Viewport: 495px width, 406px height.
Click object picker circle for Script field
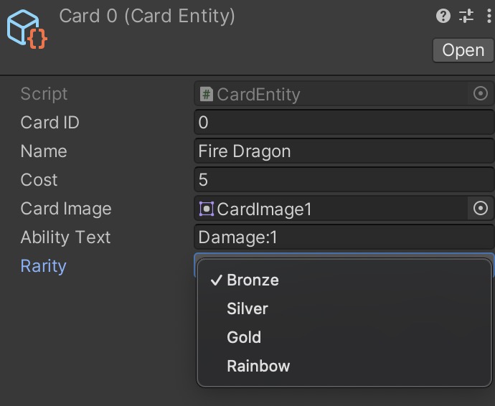pos(481,94)
